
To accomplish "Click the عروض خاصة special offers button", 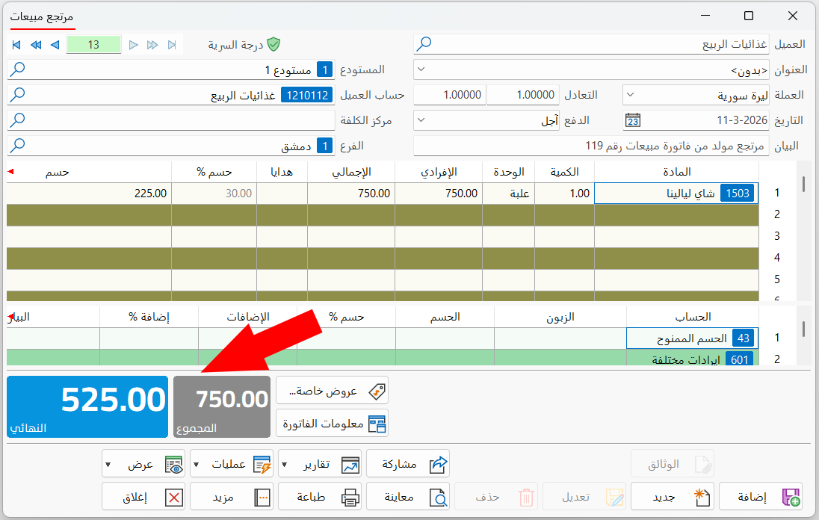I will pos(333,391).
